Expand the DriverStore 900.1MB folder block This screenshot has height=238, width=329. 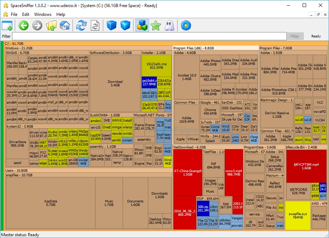[x=17, y=144]
